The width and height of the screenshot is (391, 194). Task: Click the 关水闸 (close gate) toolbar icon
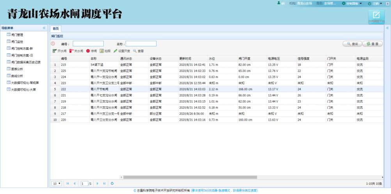click(x=71, y=51)
